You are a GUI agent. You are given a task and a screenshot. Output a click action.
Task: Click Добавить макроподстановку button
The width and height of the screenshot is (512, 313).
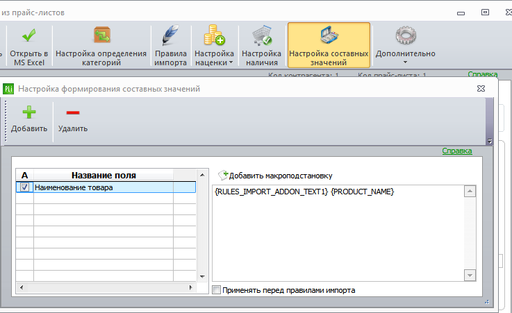[275, 176]
